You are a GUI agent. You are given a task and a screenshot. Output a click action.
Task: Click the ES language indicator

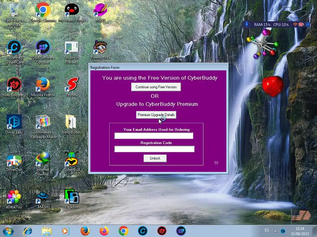(x=267, y=230)
